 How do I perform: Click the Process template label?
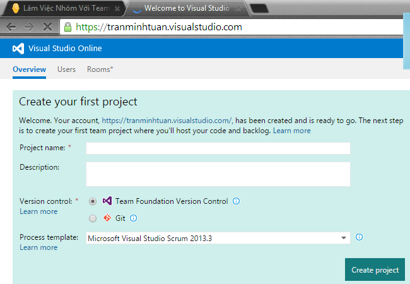pyautogui.click(x=49, y=237)
